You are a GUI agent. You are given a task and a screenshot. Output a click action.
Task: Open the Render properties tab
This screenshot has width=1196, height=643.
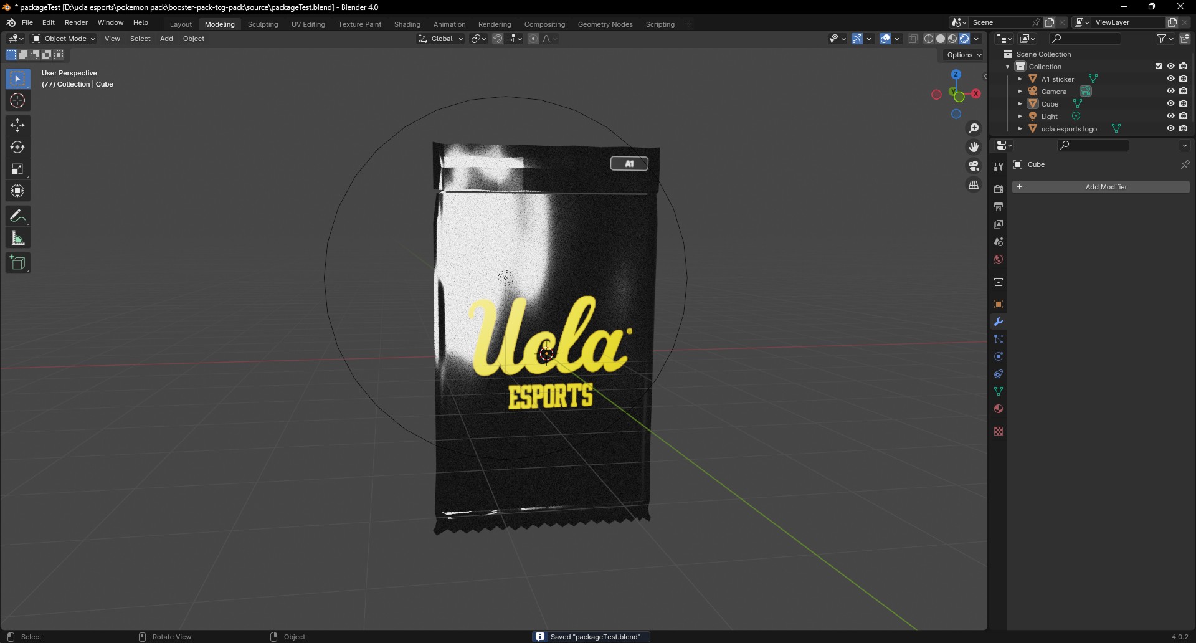(999, 189)
